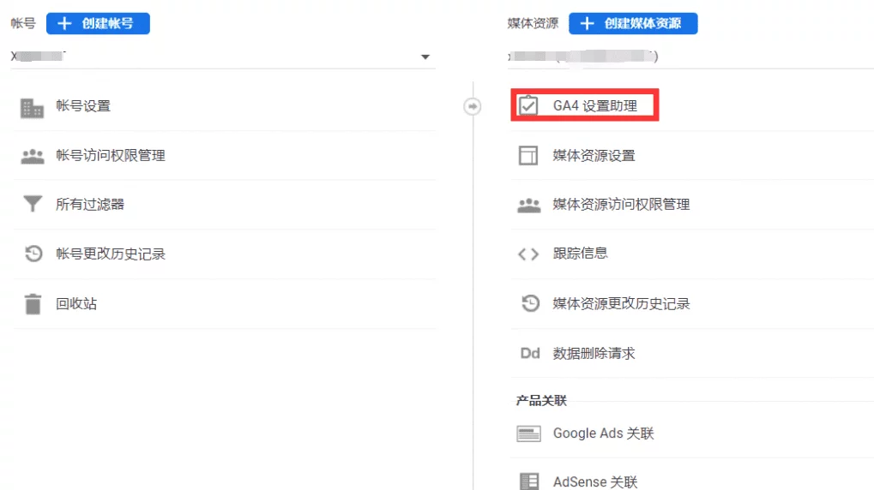
Task: Click the AdSense 关联 icon
Action: (x=529, y=481)
